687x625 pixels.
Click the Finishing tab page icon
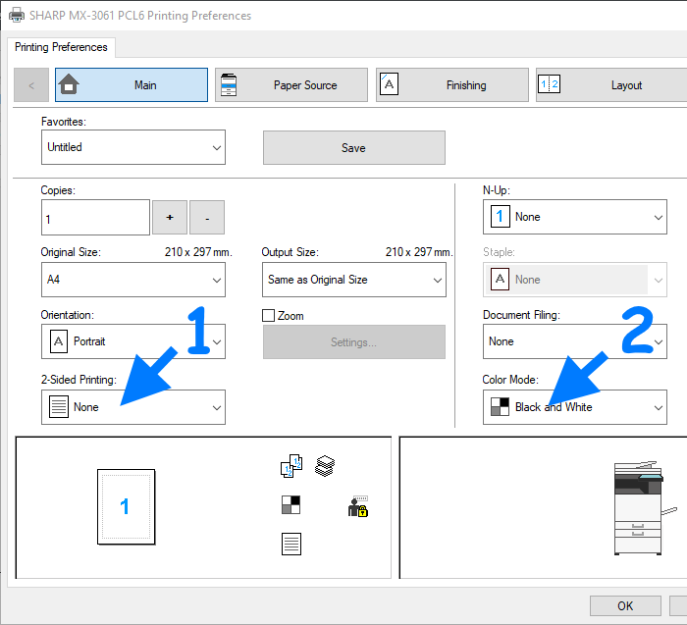(x=389, y=84)
